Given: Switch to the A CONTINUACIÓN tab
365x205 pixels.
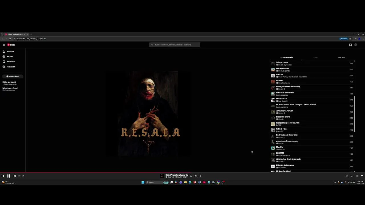Looking at the screenshot, I should [287, 58].
